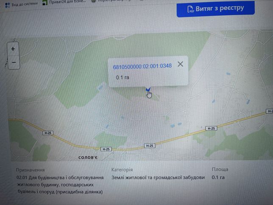Select the Призначення purpose description text
The height and width of the screenshot is (205, 273).
(60, 185)
